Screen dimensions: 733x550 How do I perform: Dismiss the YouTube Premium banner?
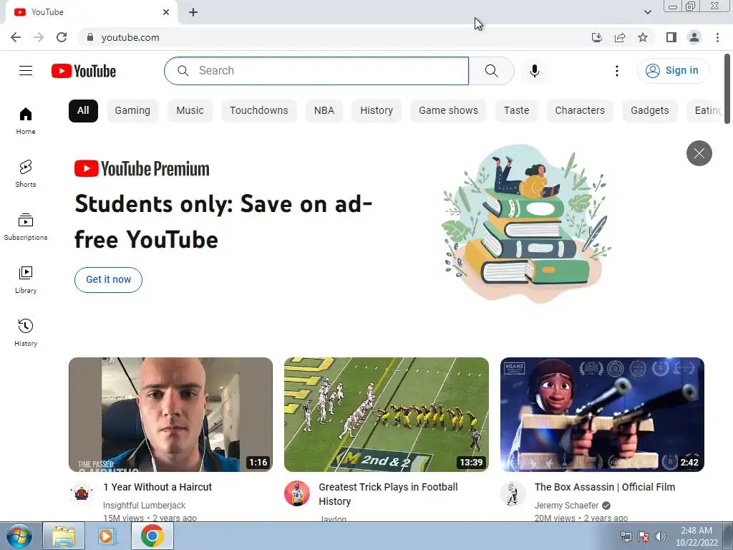(x=699, y=153)
